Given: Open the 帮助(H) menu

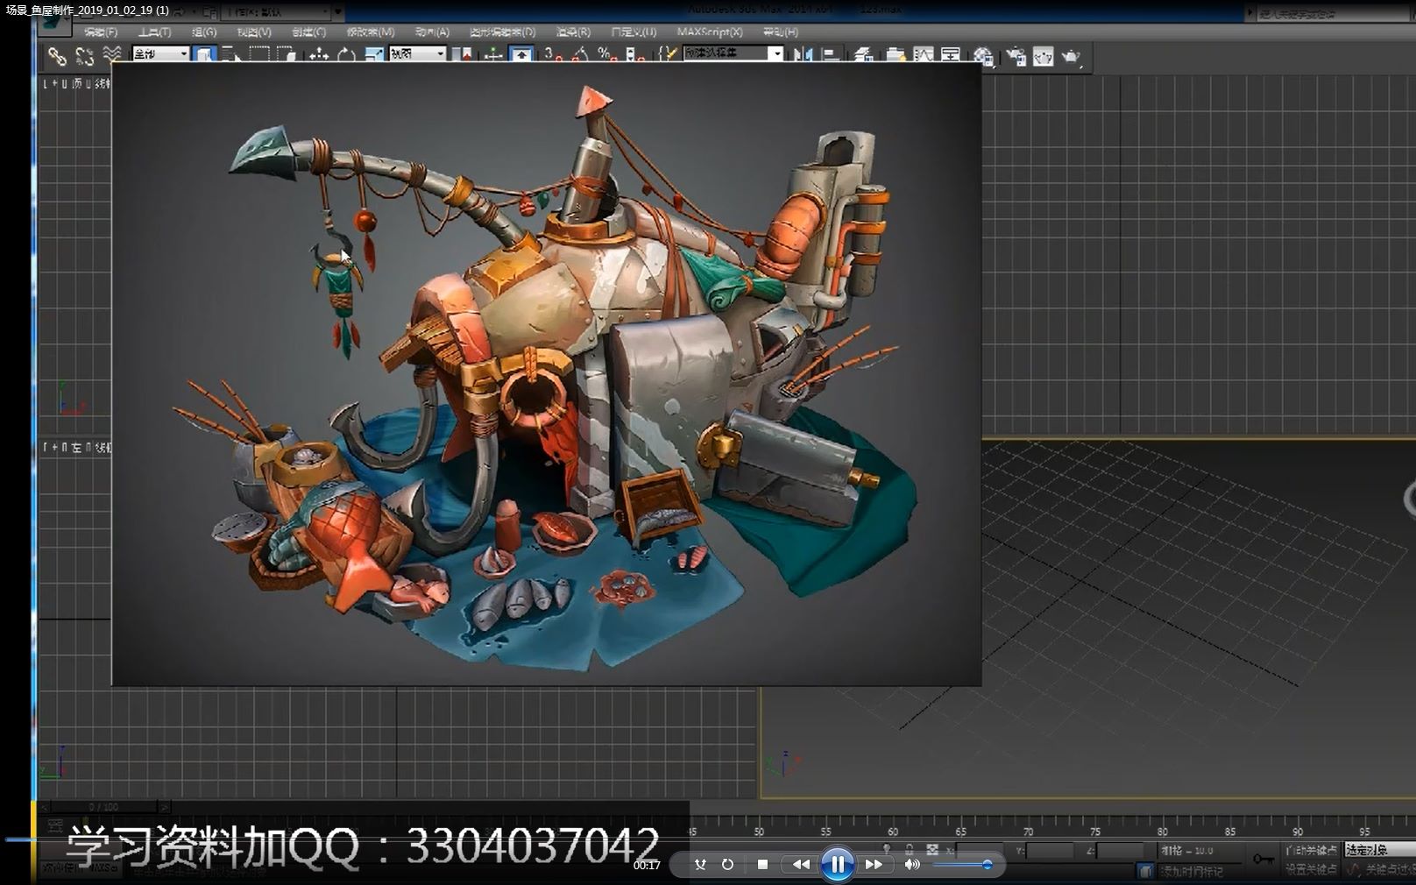Looking at the screenshot, I should (780, 32).
